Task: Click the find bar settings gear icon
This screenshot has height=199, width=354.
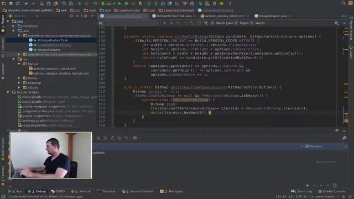Action: [336, 23]
